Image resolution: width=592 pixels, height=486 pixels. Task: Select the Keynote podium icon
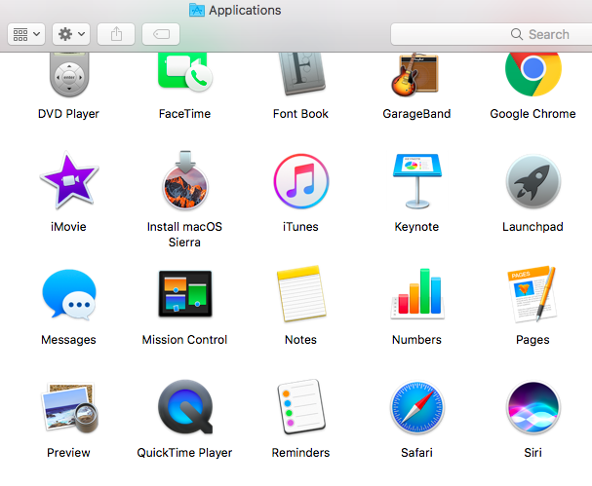tap(416, 182)
